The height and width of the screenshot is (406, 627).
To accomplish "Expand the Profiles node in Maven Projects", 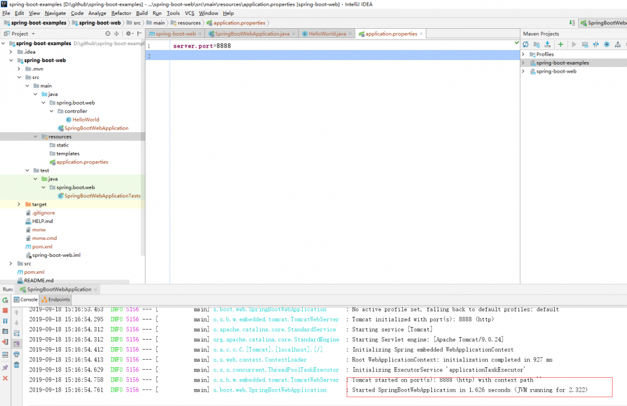I will coord(523,54).
